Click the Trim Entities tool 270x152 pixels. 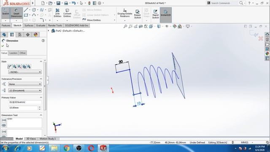click(57, 13)
